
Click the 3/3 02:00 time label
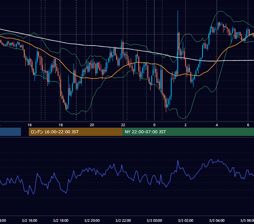coord(186,220)
